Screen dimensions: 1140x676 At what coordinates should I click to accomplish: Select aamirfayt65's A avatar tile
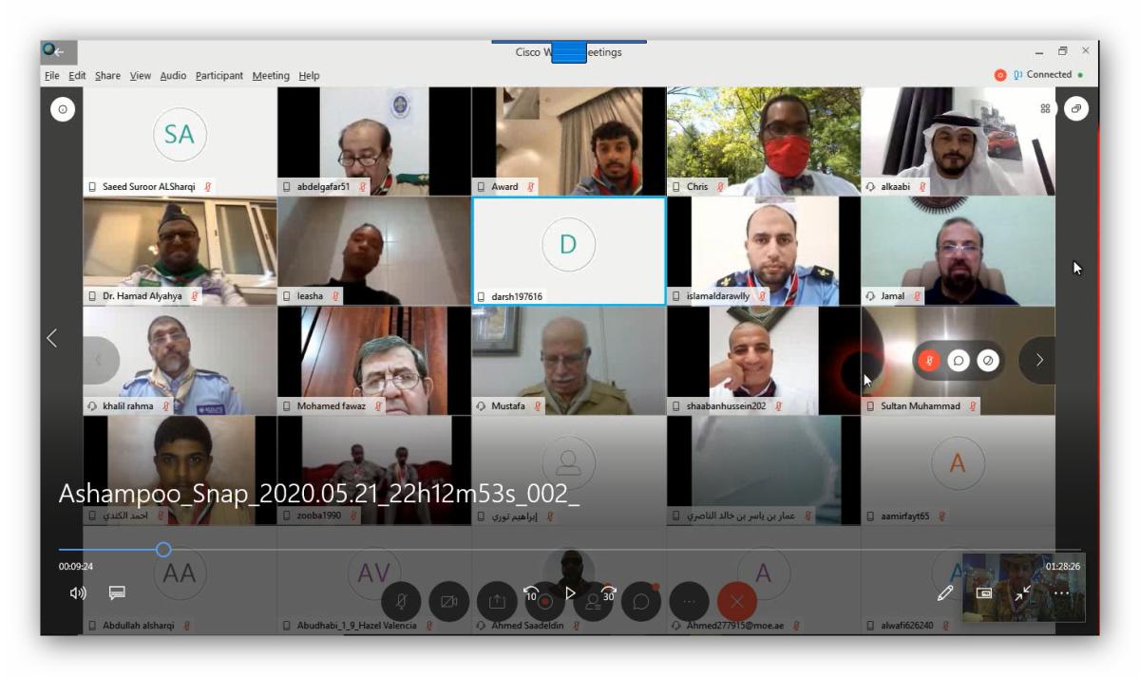pos(959,470)
